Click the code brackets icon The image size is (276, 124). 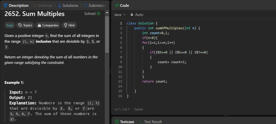[x=117, y=5]
